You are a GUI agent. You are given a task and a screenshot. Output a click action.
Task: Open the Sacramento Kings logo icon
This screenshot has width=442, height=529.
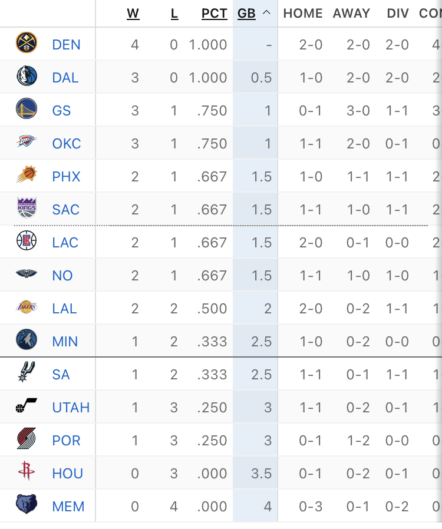pyautogui.click(x=27, y=207)
